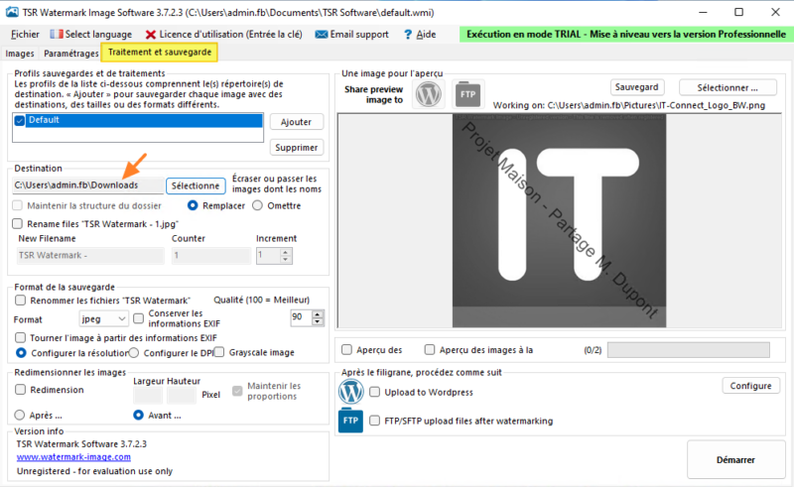
Task: Click the Sélectionner ... preview image button
Action: (728, 87)
